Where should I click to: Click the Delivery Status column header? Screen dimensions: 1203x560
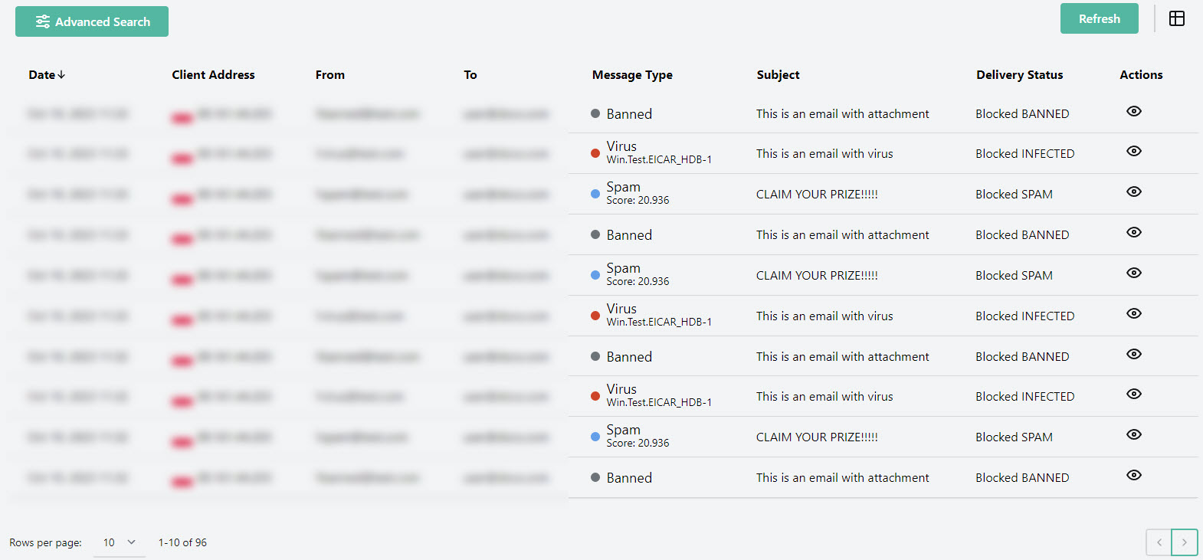pos(1019,75)
